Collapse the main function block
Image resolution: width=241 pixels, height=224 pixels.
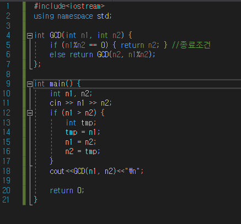click(x=30, y=84)
